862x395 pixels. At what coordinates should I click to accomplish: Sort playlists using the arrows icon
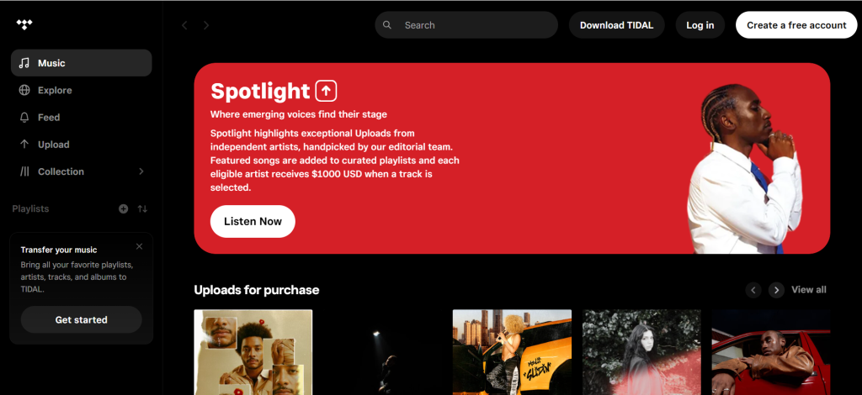(x=142, y=208)
